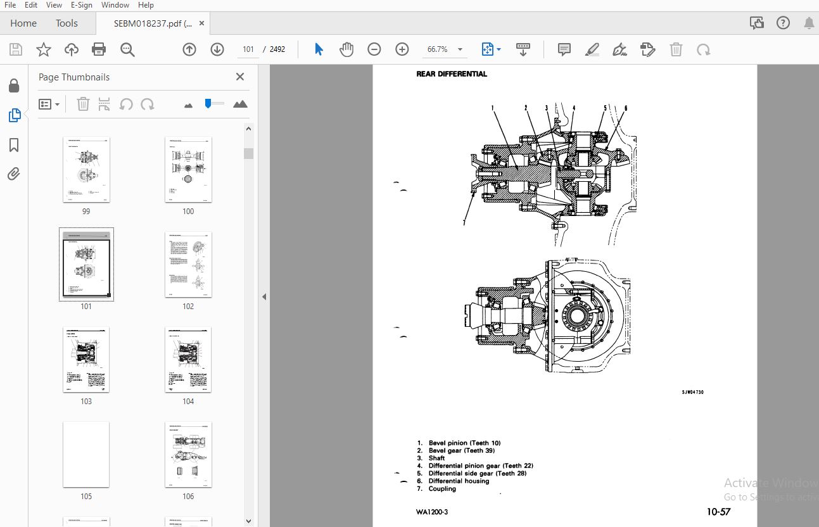Select the page 103 thumbnail
This screenshot has height=527, width=819.
pos(86,360)
